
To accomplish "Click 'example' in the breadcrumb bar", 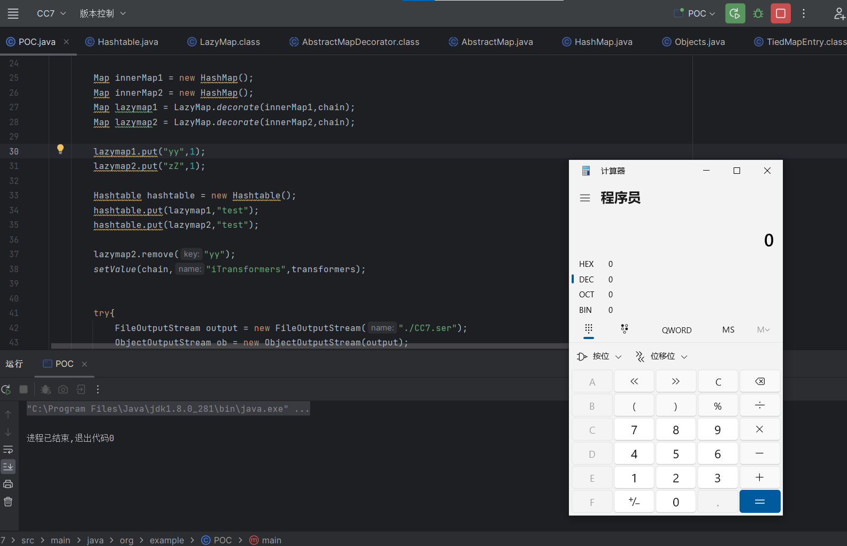I will tap(167, 540).
